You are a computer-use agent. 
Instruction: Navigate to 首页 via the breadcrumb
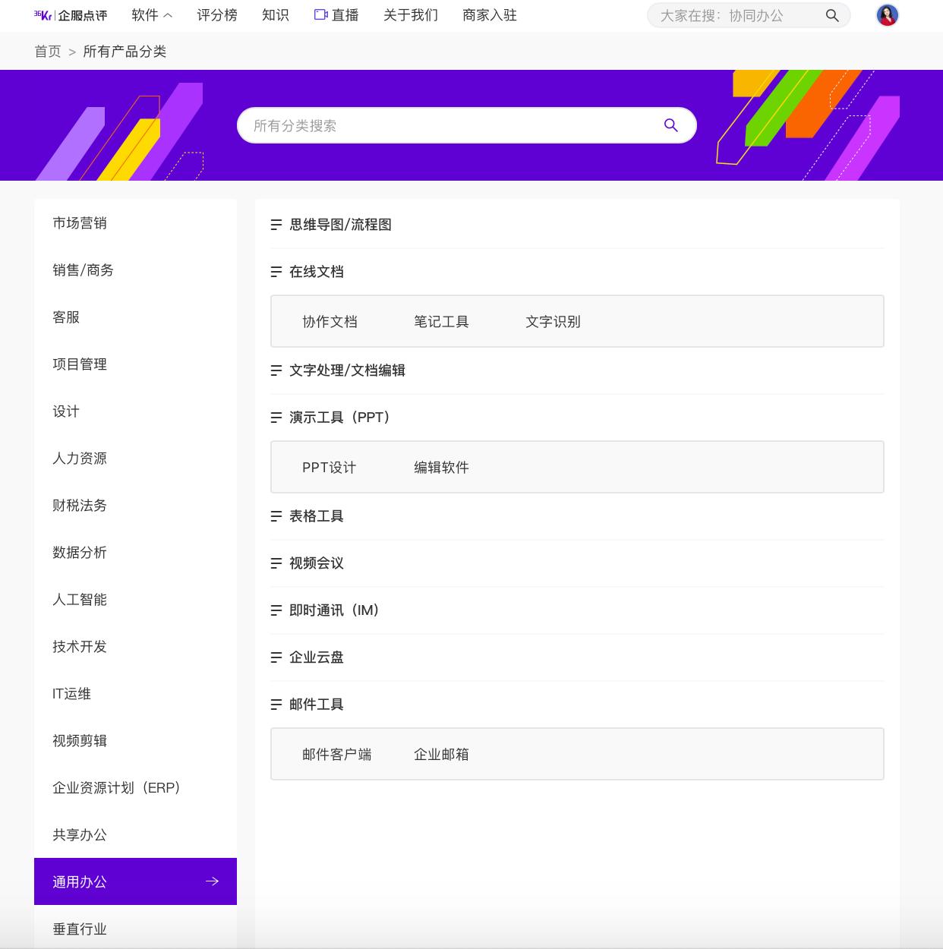(47, 51)
